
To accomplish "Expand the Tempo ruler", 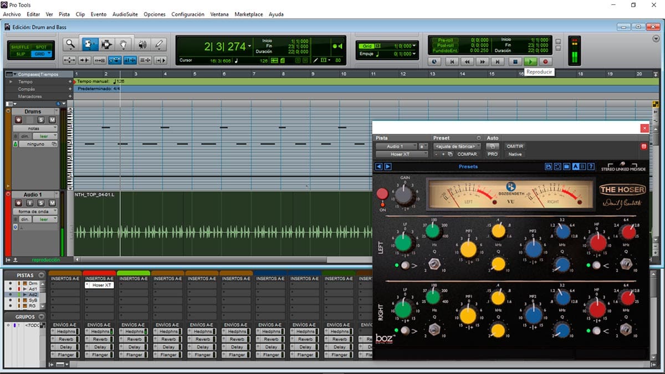I will coord(11,81).
